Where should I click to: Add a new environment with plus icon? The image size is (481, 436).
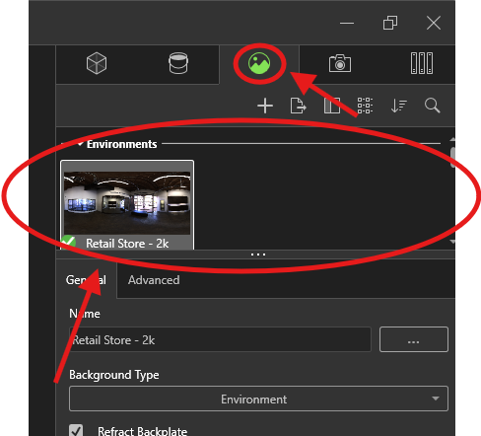pyautogui.click(x=265, y=106)
